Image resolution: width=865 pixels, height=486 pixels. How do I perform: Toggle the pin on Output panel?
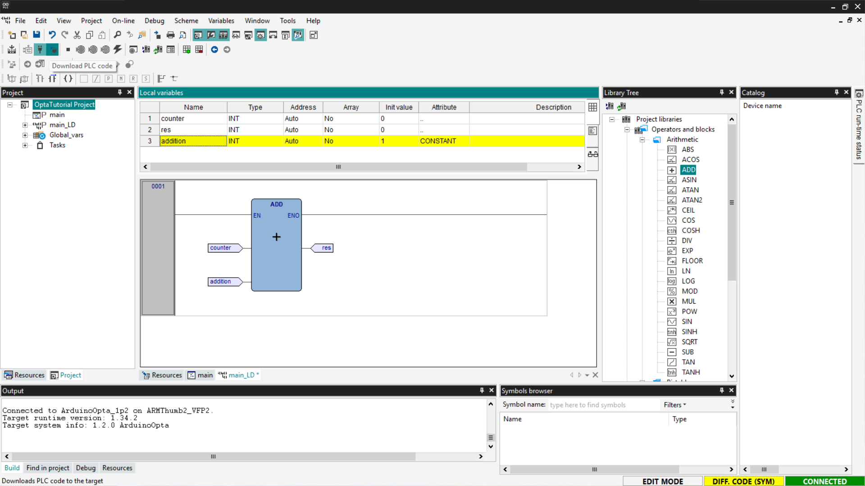(482, 391)
